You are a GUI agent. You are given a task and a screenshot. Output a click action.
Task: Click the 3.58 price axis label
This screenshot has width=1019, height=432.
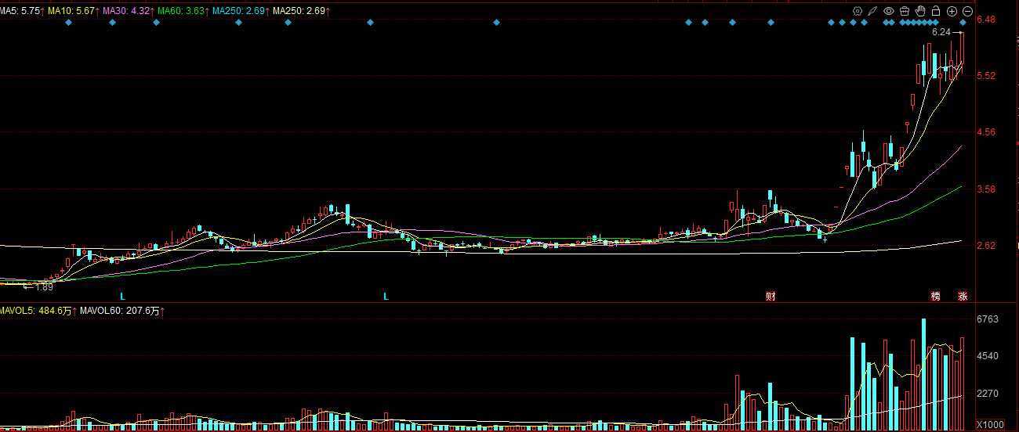tap(985, 189)
